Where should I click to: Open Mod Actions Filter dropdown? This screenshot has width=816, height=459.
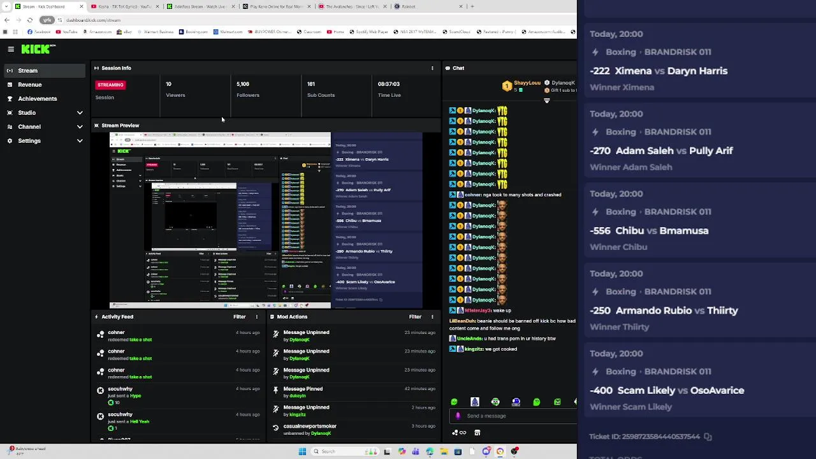click(415, 317)
